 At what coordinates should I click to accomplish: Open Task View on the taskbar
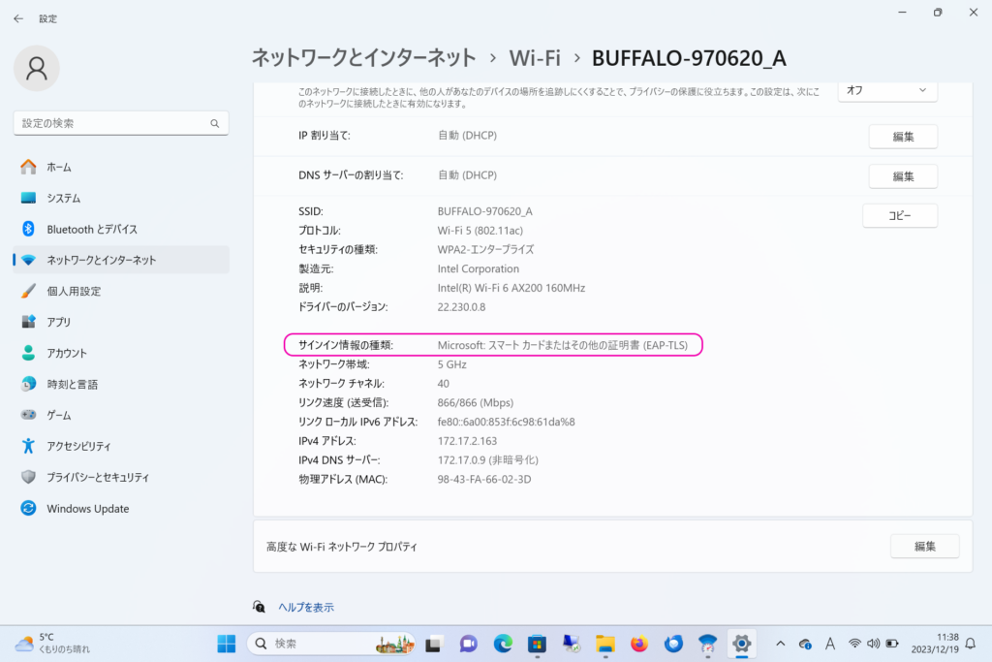tap(433, 645)
